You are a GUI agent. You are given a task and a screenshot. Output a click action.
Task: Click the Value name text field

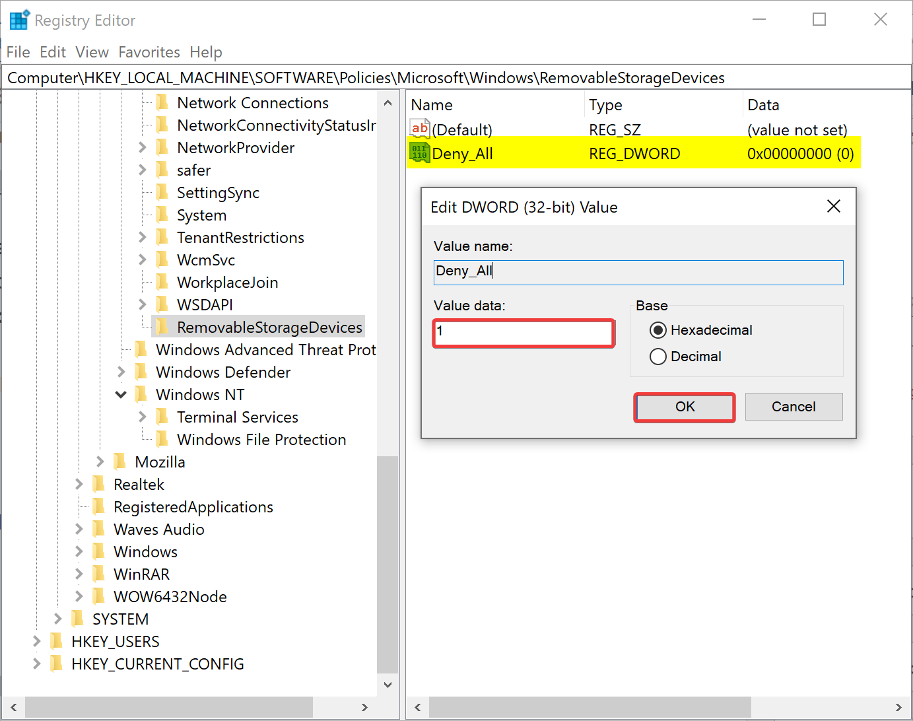coord(638,272)
